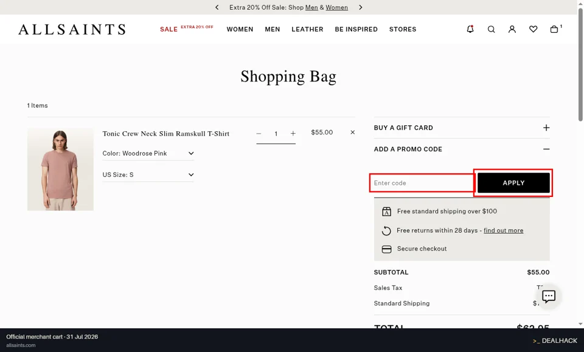Follow the Women sale link in banner
The height and width of the screenshot is (352, 584).
click(x=336, y=7)
